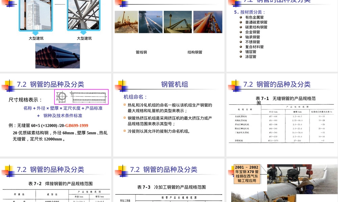This screenshot has height=202, width=338.
Task: Click the '5. 按材质分类' heading
Action: pos(250,12)
